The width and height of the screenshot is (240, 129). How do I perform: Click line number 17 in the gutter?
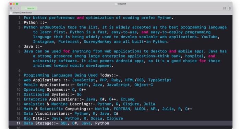[19, 123]
